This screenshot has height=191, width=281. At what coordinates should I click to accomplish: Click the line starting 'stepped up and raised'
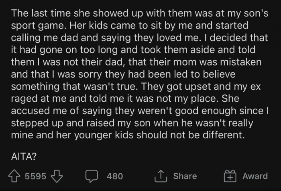click(132, 123)
